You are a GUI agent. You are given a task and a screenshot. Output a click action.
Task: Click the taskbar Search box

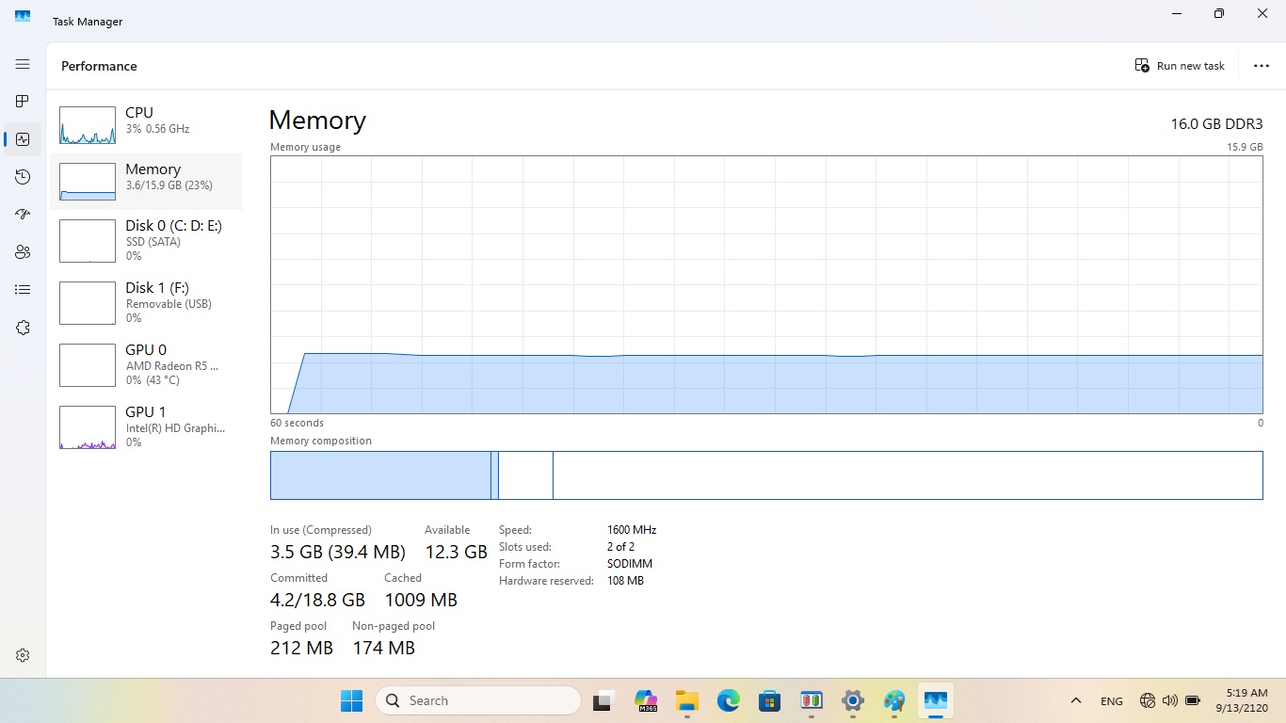(x=478, y=700)
